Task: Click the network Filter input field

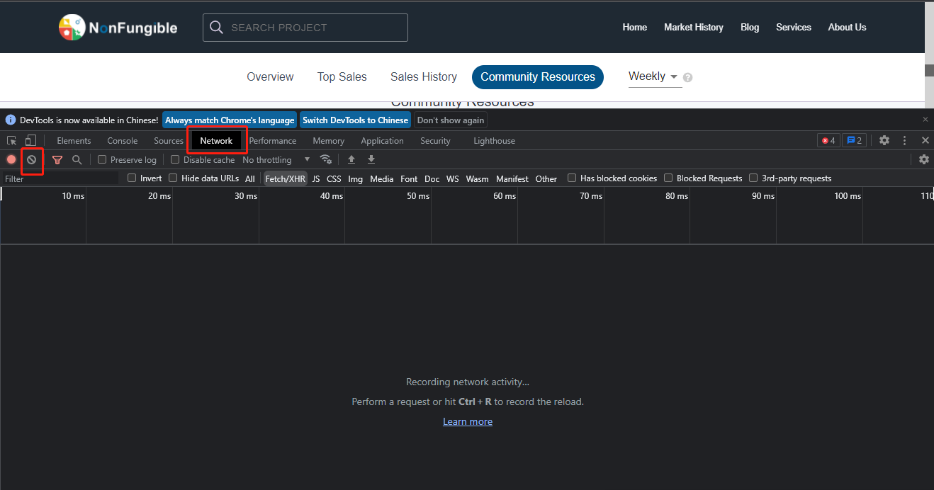Action: pos(60,179)
